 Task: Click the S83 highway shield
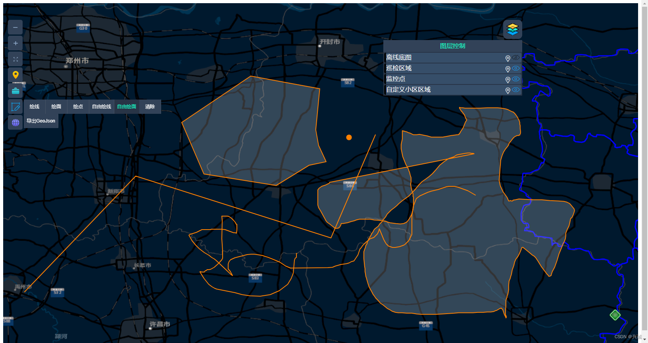[255, 278]
